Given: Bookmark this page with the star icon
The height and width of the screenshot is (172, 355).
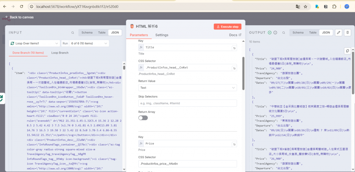Looking at the screenshot, I should coord(305,7).
